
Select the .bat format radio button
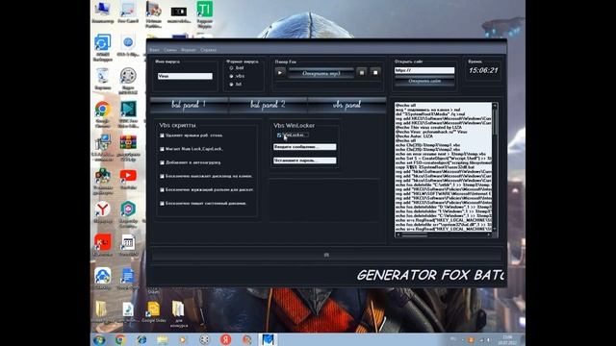coord(231,68)
